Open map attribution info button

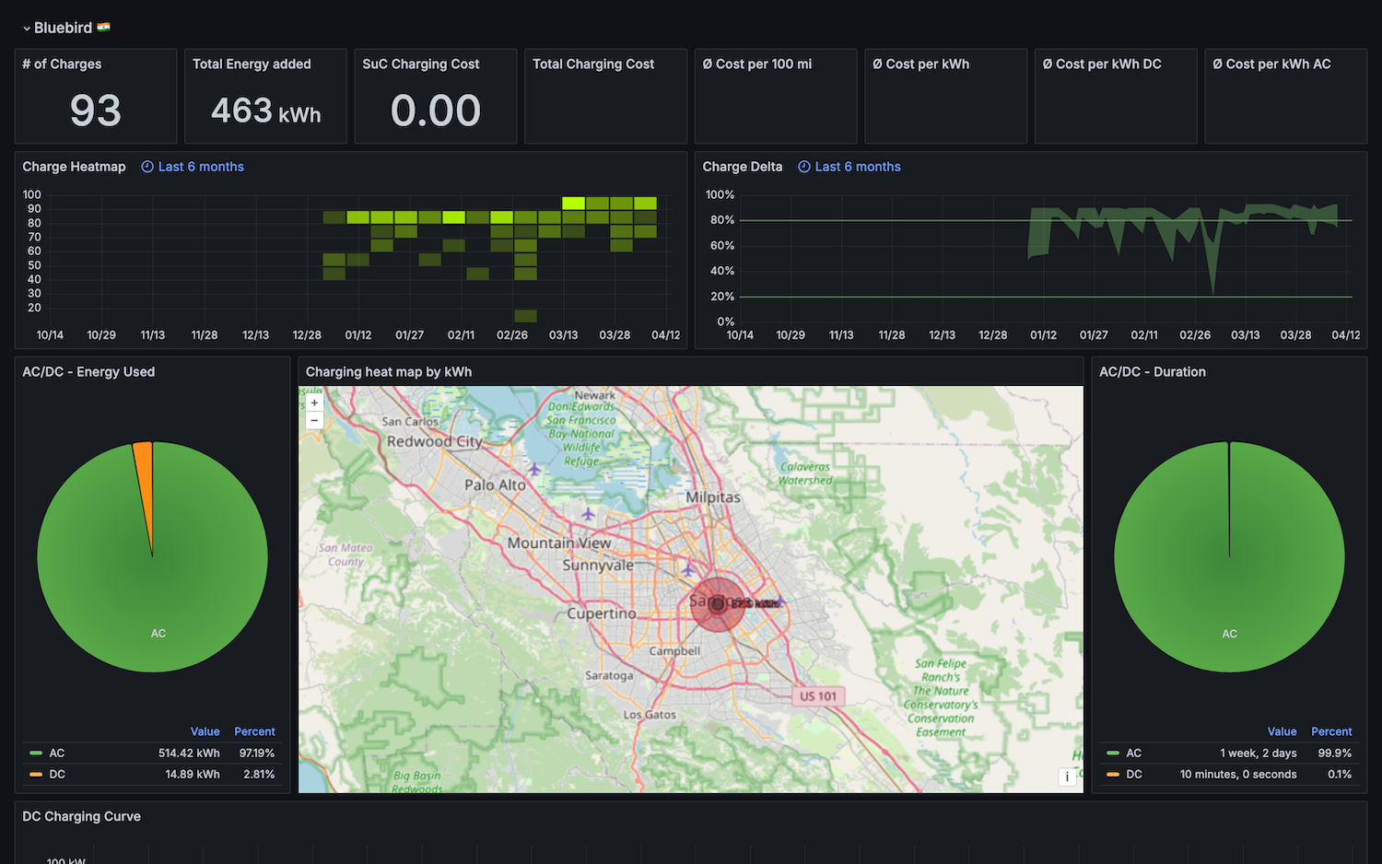pos(1067,776)
